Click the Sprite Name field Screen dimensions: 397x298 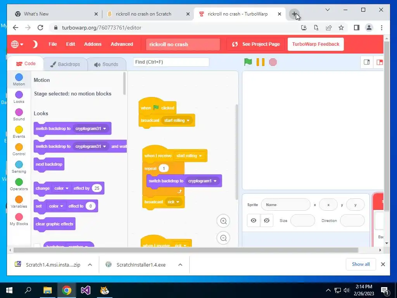click(286, 205)
